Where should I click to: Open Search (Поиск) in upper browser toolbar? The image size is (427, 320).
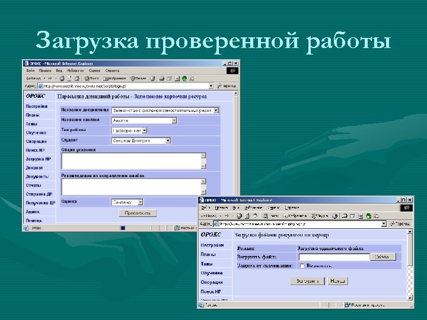92,78
